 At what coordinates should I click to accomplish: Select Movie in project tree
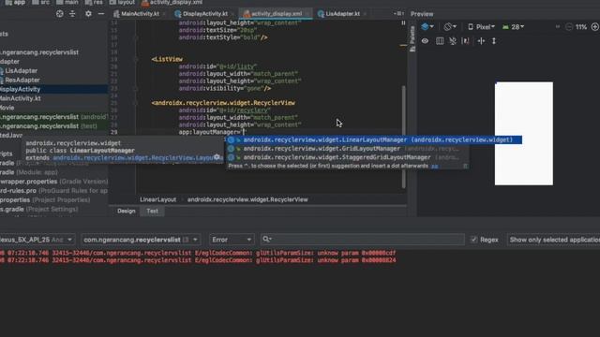pos(7,108)
